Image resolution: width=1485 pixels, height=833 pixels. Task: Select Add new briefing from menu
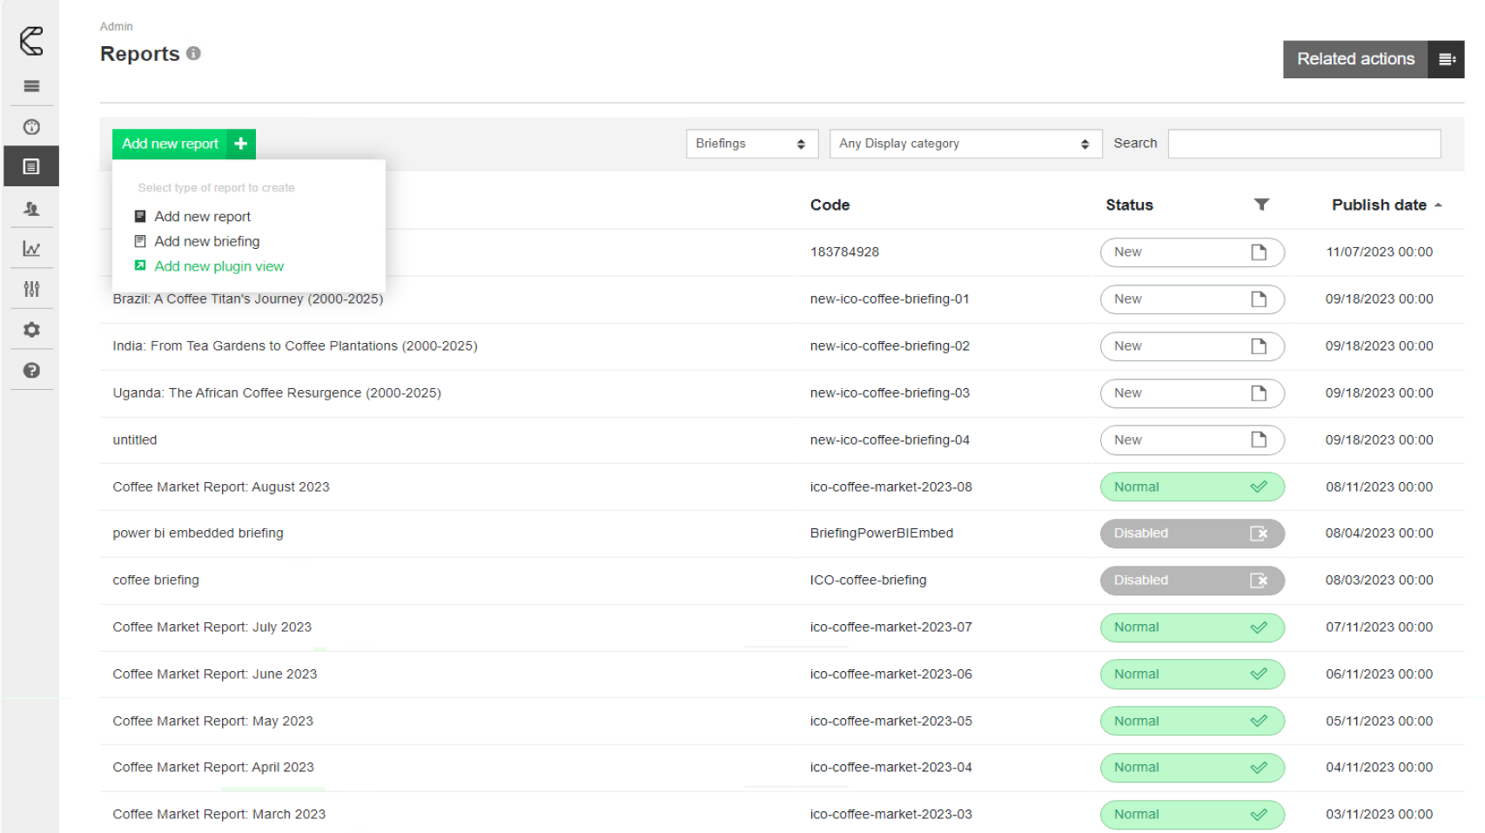(x=207, y=241)
